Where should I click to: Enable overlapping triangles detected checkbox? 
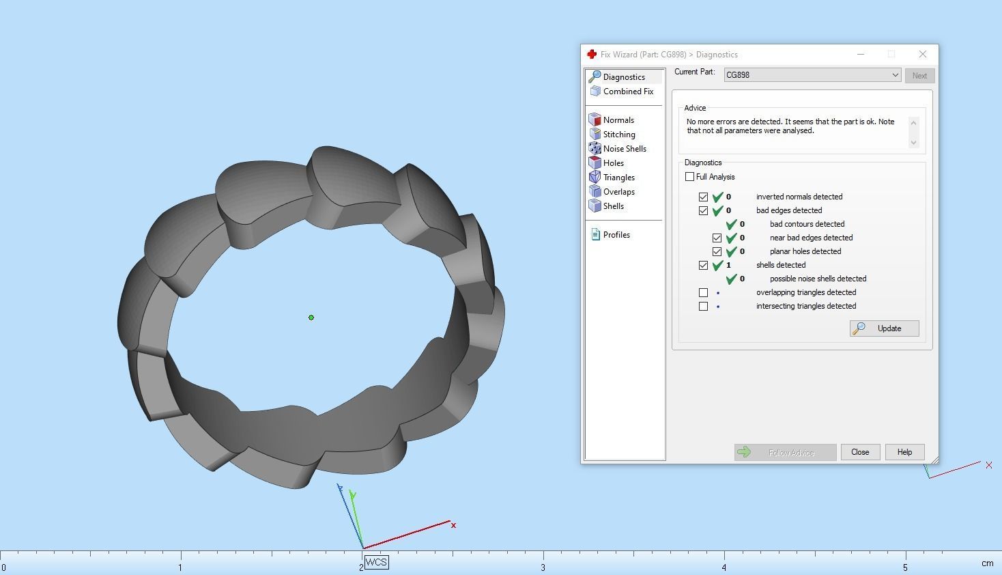[703, 292]
